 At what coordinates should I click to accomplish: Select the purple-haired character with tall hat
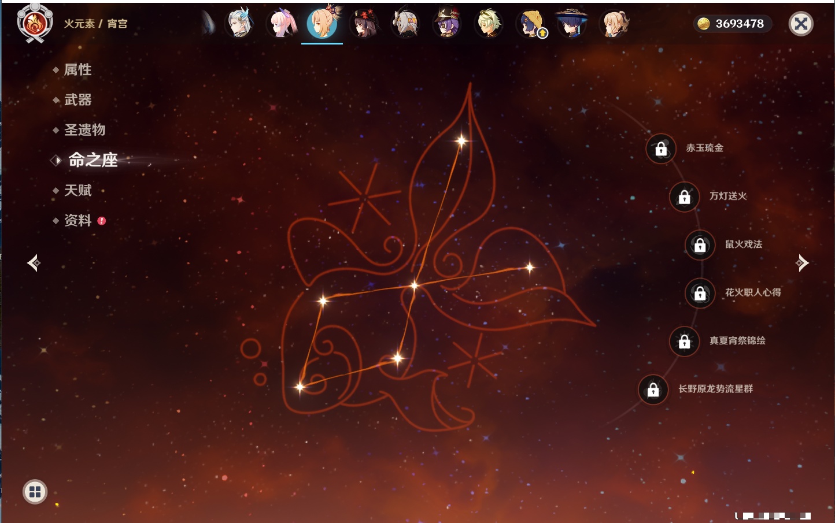pos(447,24)
